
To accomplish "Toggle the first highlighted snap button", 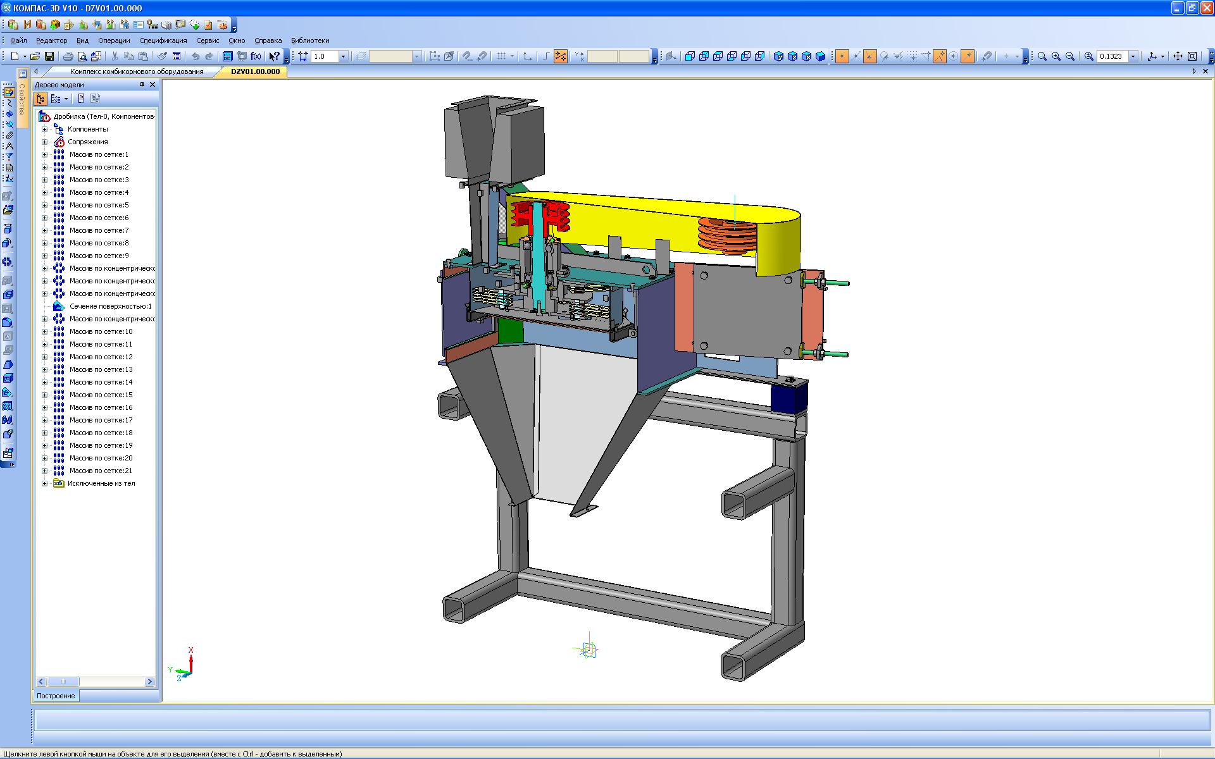I will [x=842, y=56].
